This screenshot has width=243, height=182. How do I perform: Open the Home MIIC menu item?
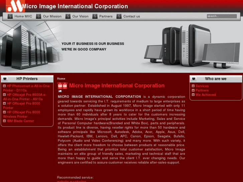(x=23, y=16)
